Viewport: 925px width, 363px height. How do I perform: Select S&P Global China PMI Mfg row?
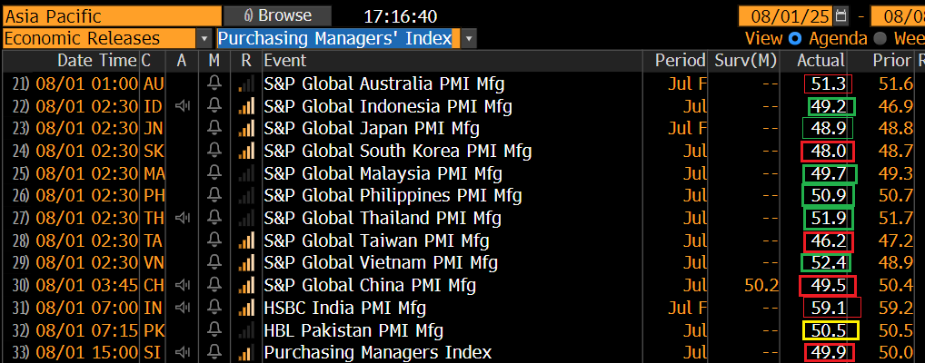click(x=462, y=285)
